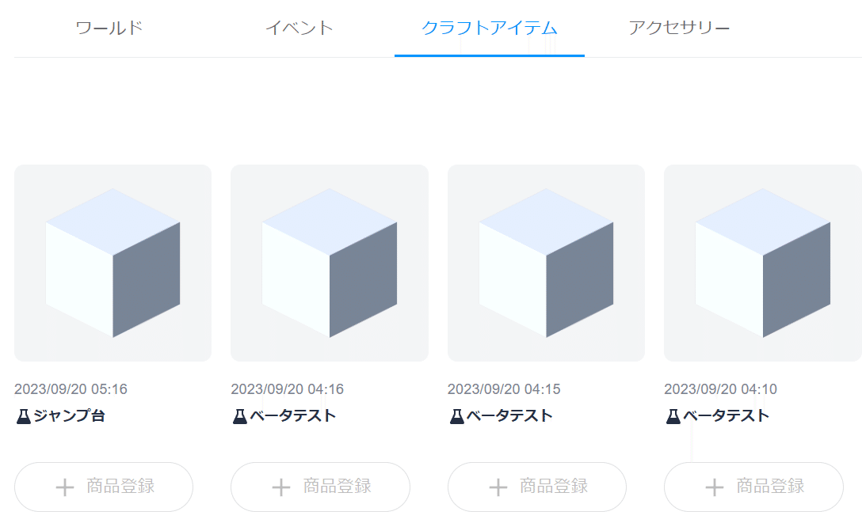This screenshot has width=862, height=523.
Task: Open the ジャンプ台 item title
Action: (x=69, y=416)
